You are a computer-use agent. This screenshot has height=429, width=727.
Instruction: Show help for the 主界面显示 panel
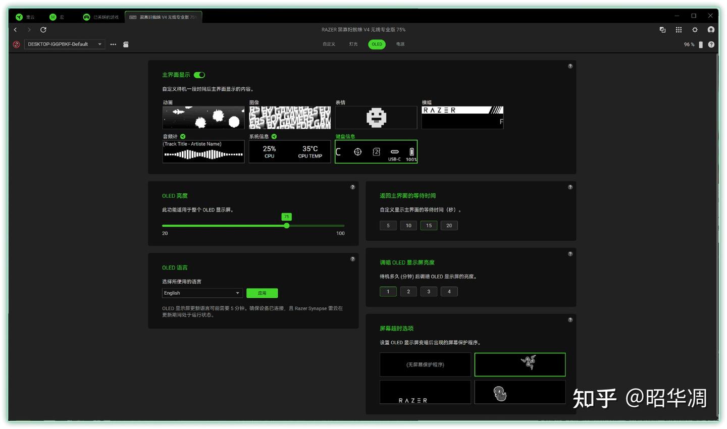(570, 66)
